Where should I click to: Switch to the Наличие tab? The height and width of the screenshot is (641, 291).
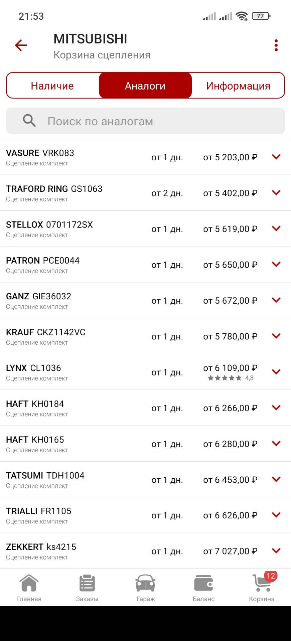(52, 86)
